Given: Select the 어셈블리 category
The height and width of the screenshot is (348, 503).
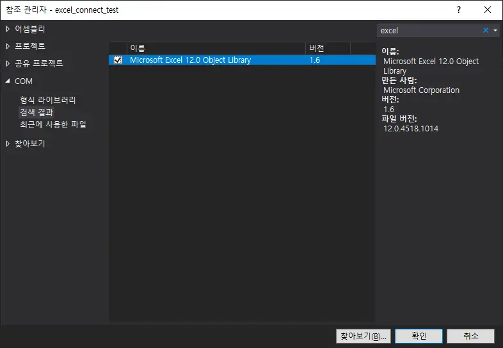Looking at the screenshot, I should tap(30, 29).
